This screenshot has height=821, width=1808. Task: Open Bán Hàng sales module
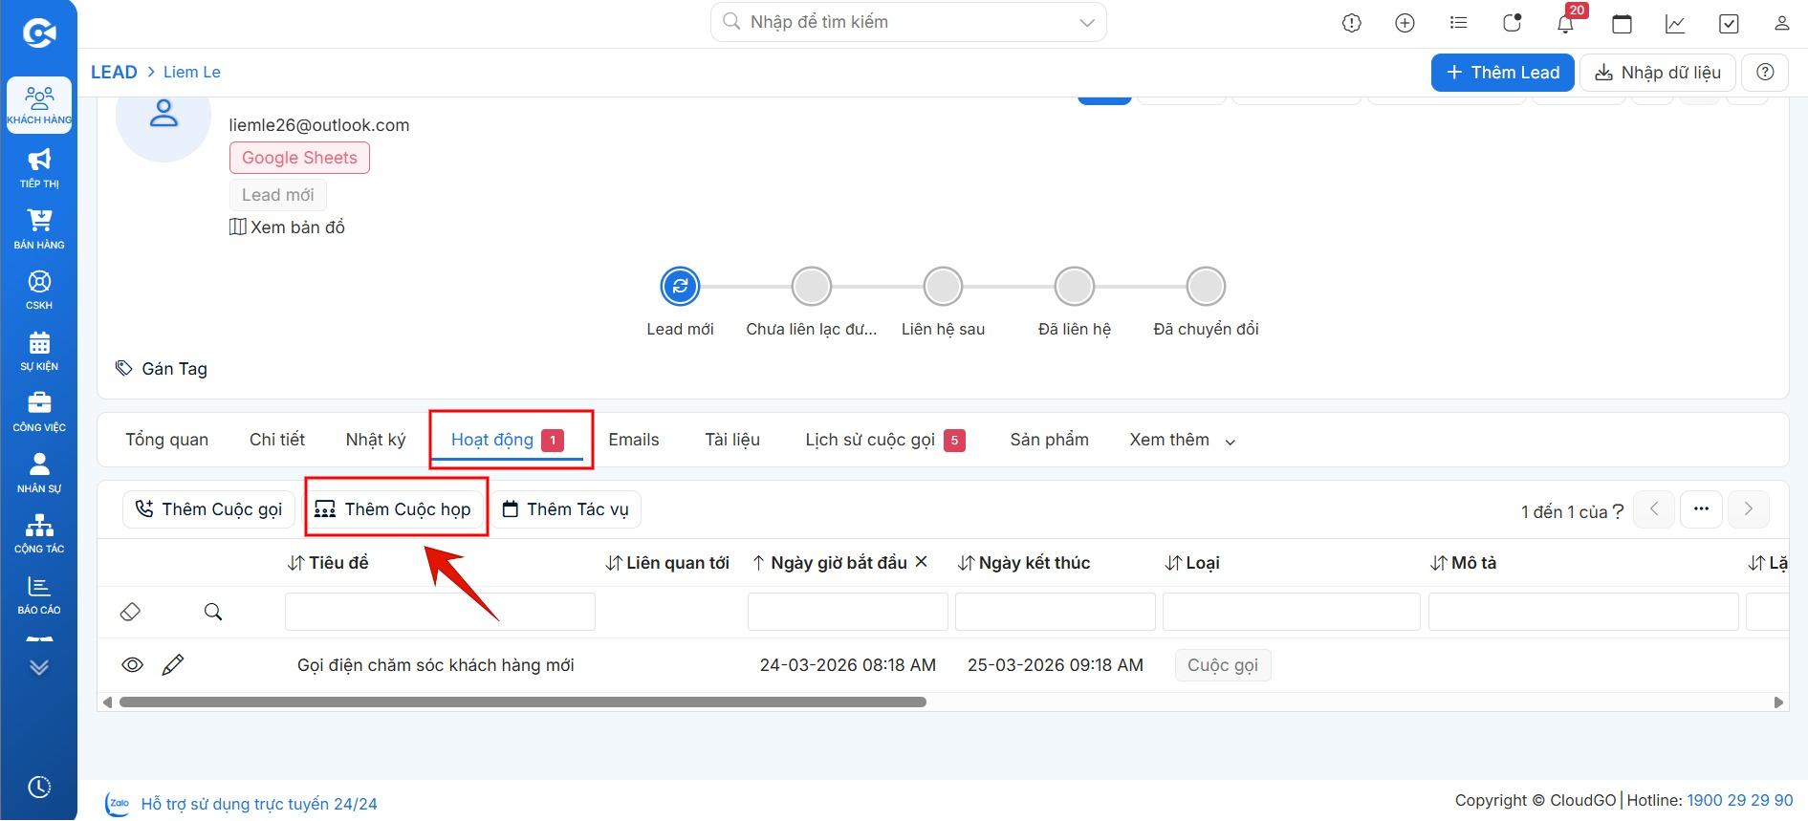click(x=39, y=228)
